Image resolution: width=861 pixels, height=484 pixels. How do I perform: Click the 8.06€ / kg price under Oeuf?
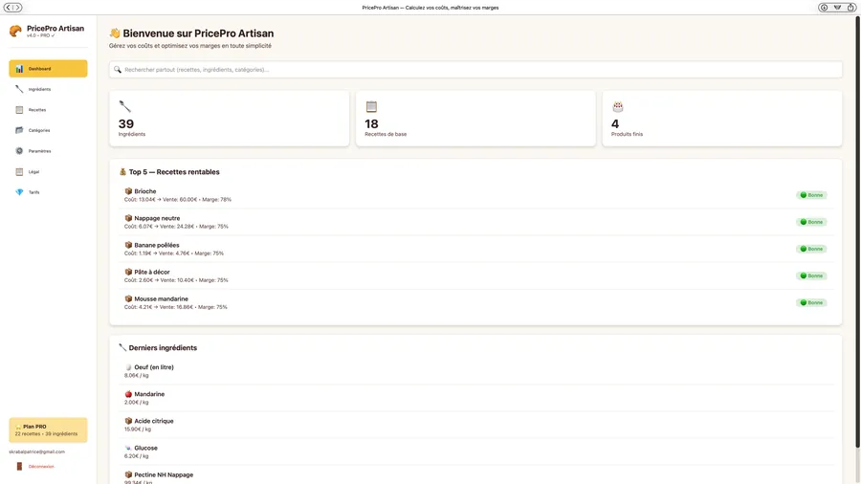136,375
